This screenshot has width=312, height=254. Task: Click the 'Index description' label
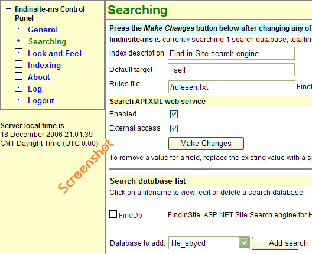pyautogui.click(x=136, y=53)
